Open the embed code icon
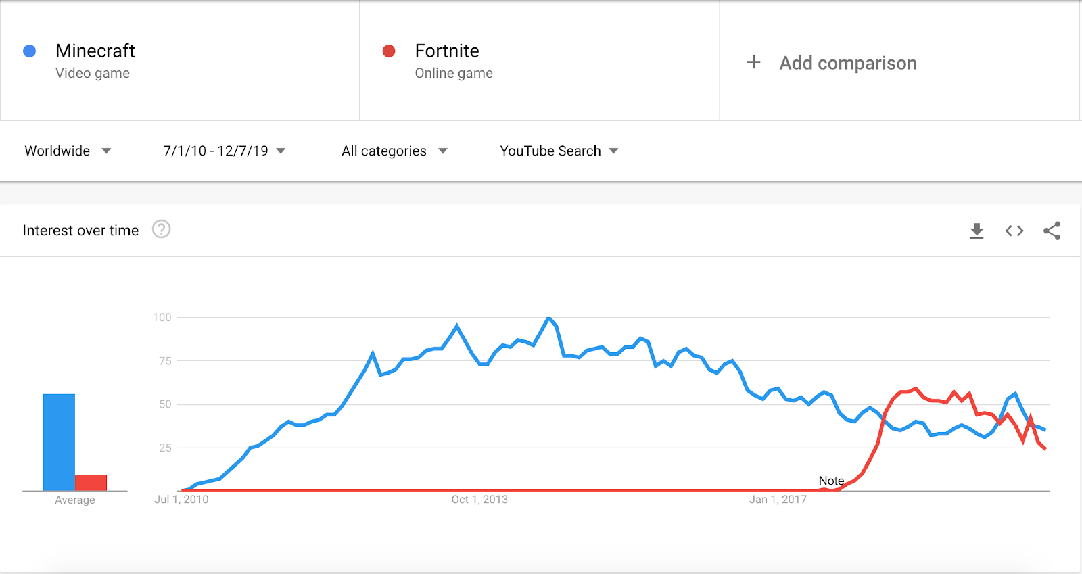Screen dimensions: 1082x574 [x=1014, y=231]
